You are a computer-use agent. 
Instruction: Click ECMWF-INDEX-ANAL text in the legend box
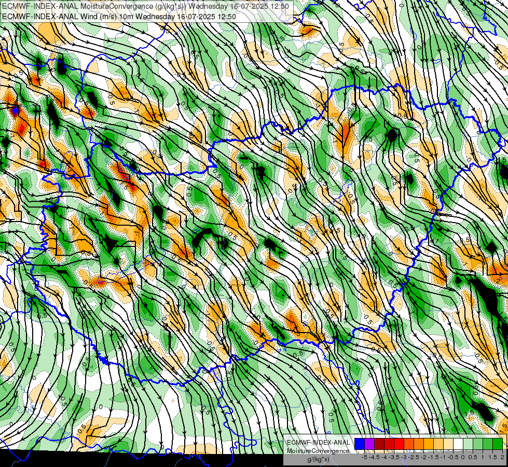point(318,443)
